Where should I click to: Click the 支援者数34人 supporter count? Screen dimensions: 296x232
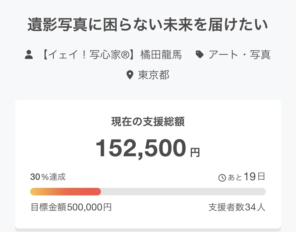pyautogui.click(x=237, y=207)
